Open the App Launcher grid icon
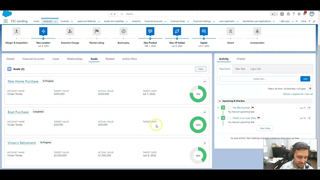Image resolution: width=320 pixels, height=180 pixels. [x=5, y=21]
